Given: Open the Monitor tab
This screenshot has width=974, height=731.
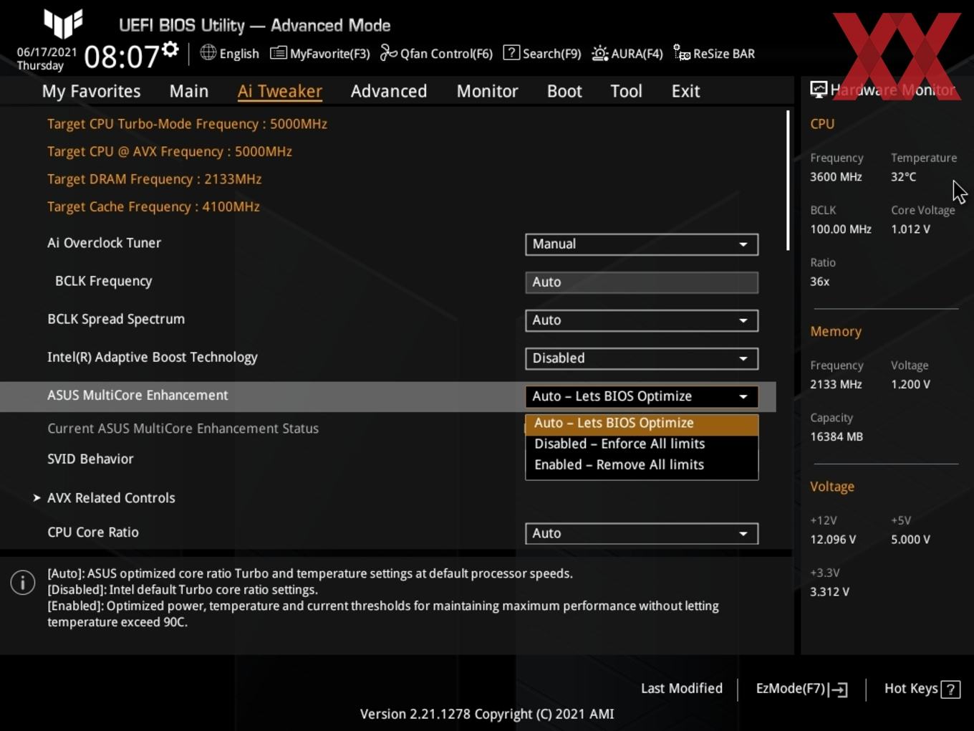Looking at the screenshot, I should tap(487, 91).
